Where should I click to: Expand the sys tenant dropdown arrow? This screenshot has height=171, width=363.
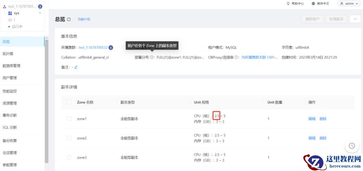coord(40,13)
